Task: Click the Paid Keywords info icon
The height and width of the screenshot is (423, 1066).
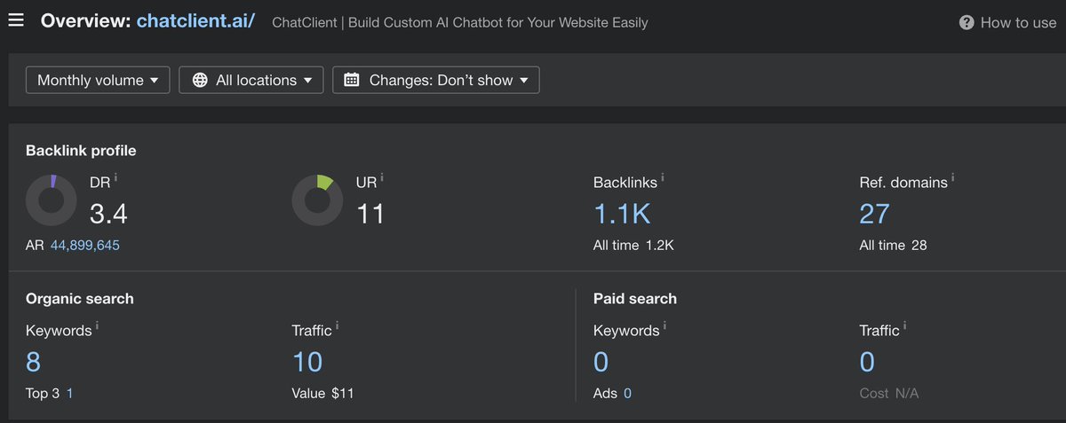Action: 664,325
